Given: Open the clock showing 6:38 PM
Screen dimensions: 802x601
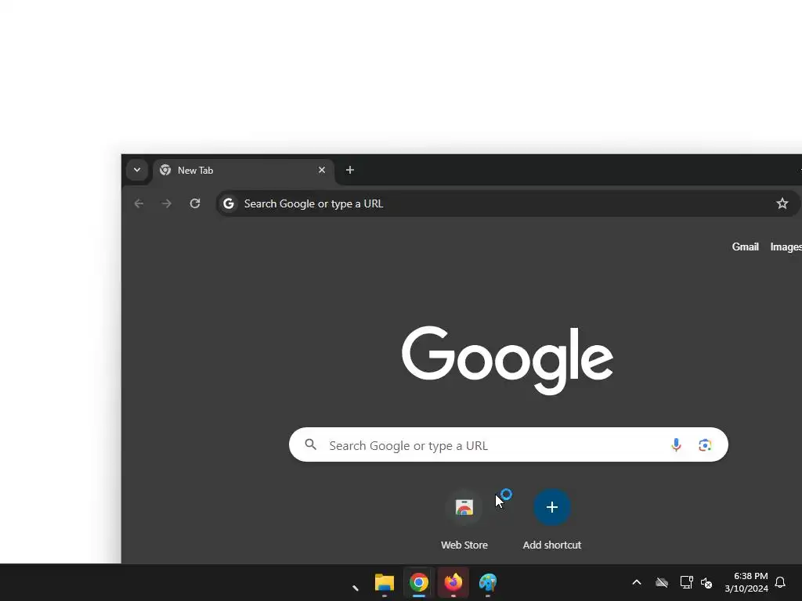Looking at the screenshot, I should click(x=746, y=582).
